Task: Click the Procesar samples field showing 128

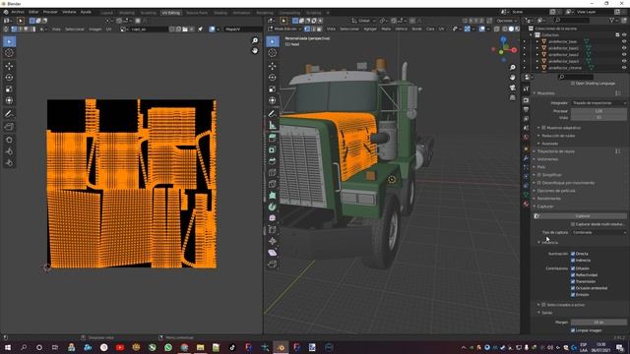Action: point(598,111)
